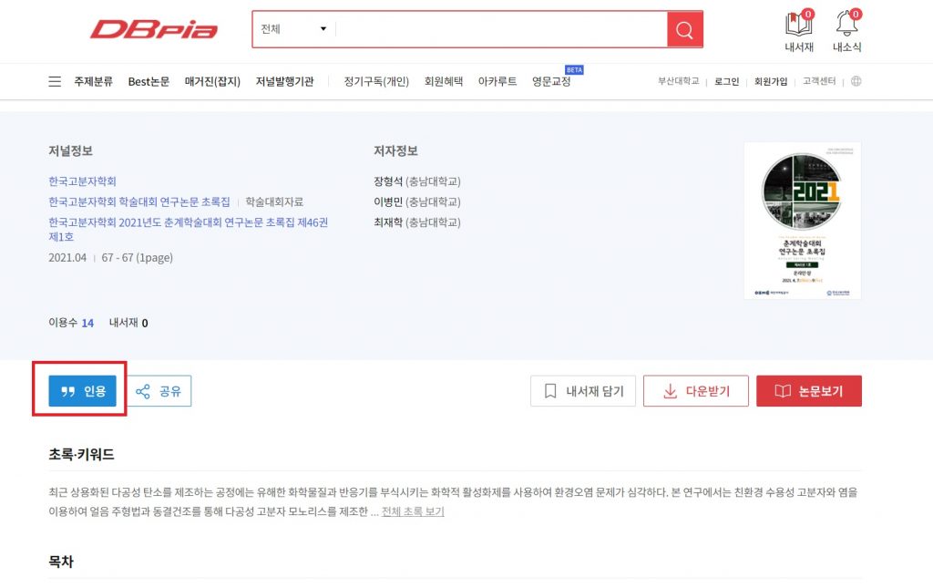Click the 논문보기 view paper button
The width and height of the screenshot is (933, 588).
808,391
